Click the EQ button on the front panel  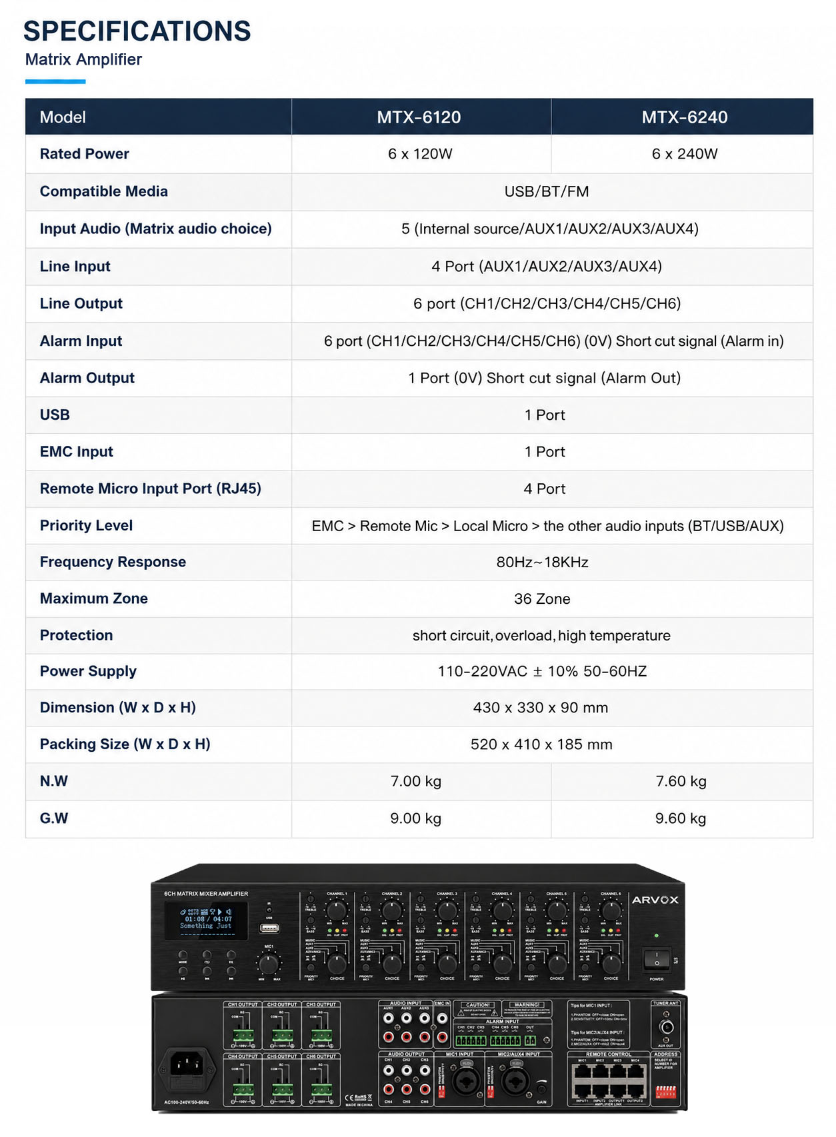click(231, 955)
